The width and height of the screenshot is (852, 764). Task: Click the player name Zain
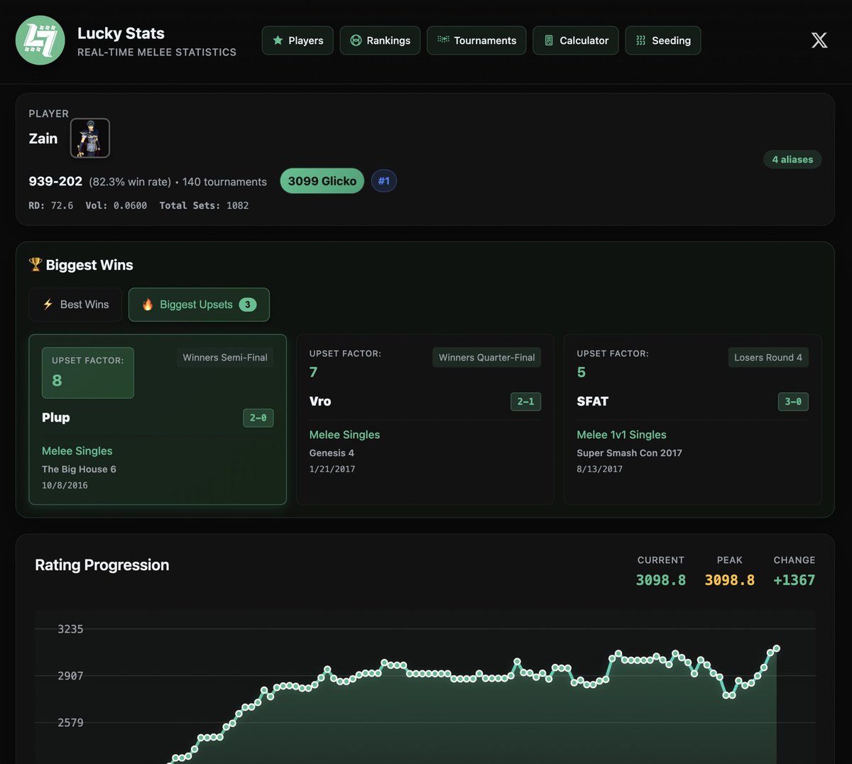pyautogui.click(x=43, y=138)
